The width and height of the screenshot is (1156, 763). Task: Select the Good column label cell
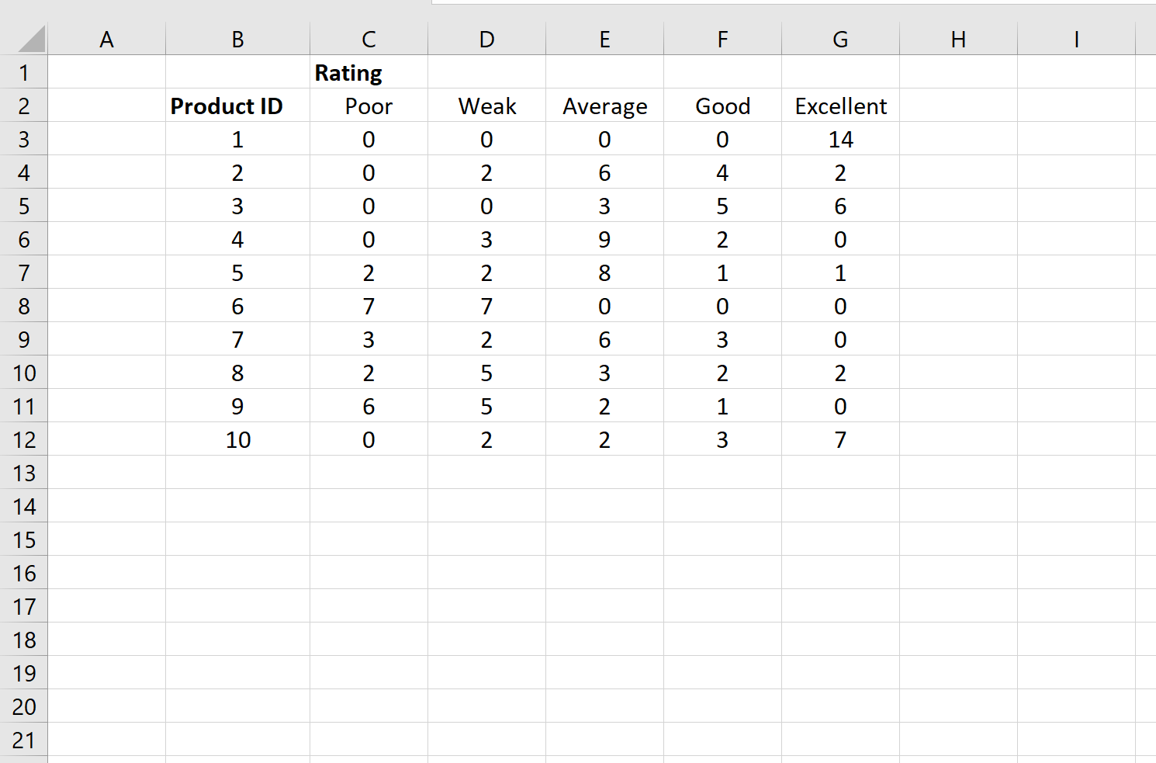click(x=722, y=106)
